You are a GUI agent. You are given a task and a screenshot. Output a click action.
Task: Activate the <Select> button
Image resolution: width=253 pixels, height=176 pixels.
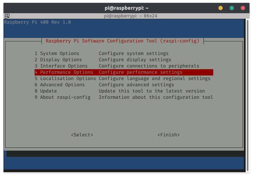(82, 135)
